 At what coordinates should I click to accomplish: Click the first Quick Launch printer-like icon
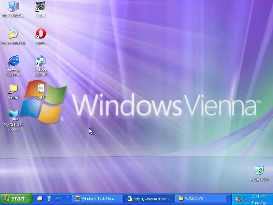(40, 199)
